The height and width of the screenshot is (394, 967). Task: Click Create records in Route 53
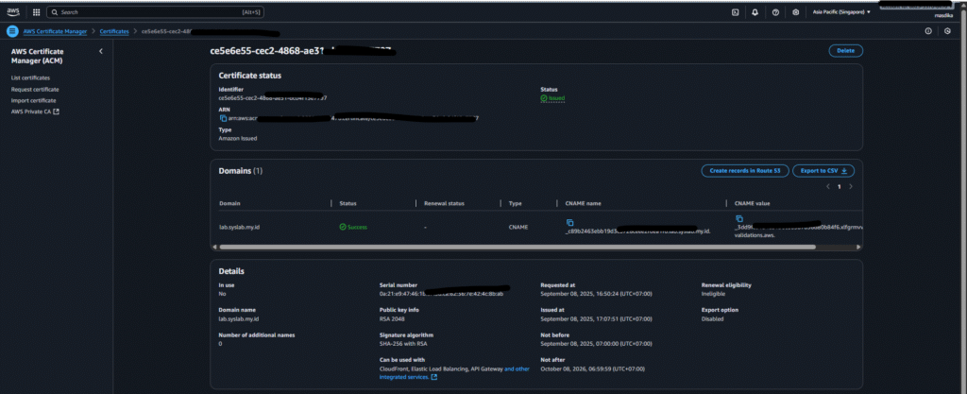tap(745, 171)
